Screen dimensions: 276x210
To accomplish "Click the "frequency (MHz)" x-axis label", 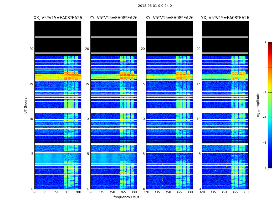I will click(x=127, y=197).
